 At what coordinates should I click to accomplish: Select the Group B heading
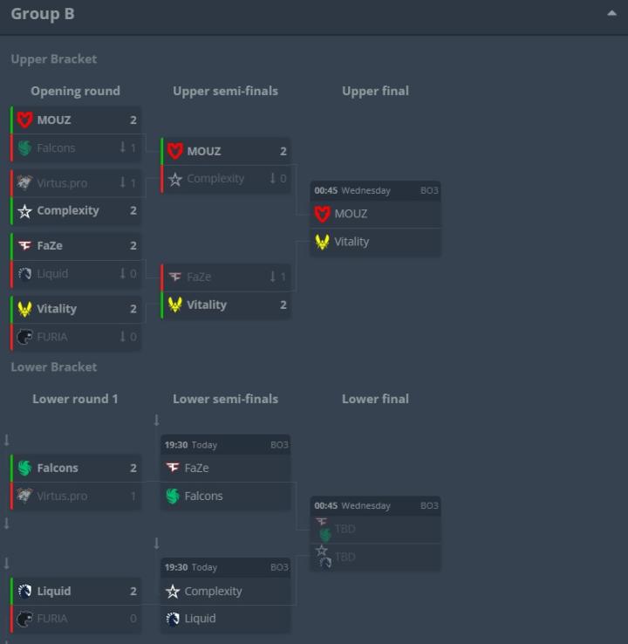(x=42, y=14)
